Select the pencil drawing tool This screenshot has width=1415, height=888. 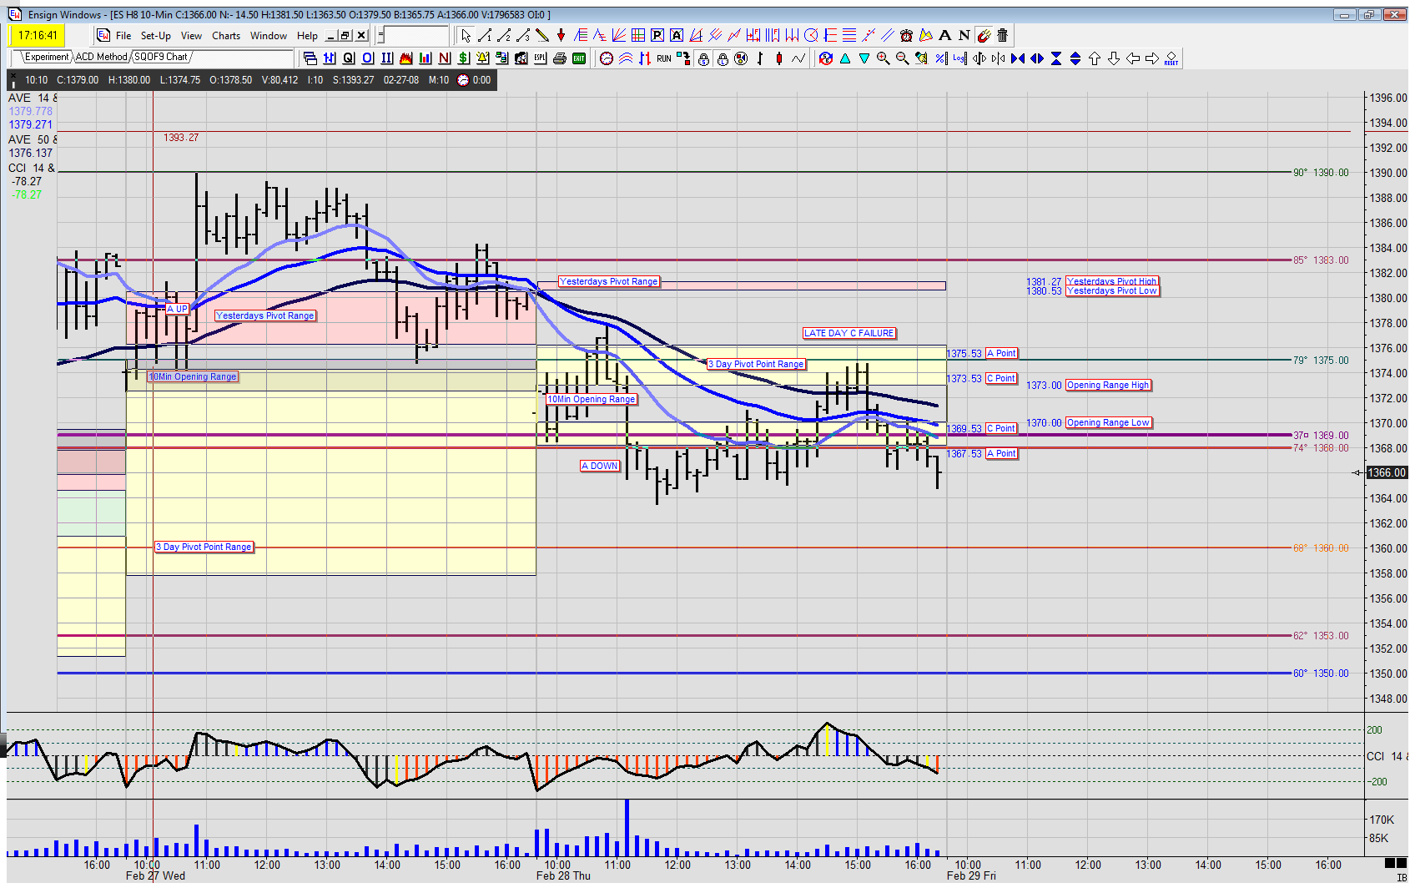click(x=541, y=35)
